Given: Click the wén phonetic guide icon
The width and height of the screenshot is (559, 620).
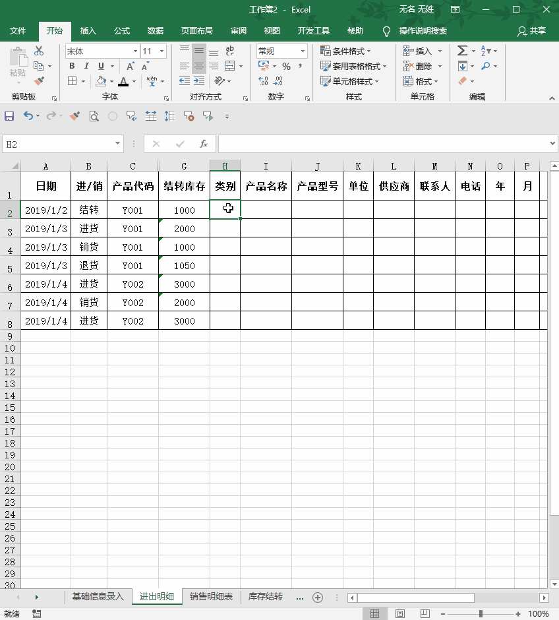Looking at the screenshot, I should tap(152, 81).
